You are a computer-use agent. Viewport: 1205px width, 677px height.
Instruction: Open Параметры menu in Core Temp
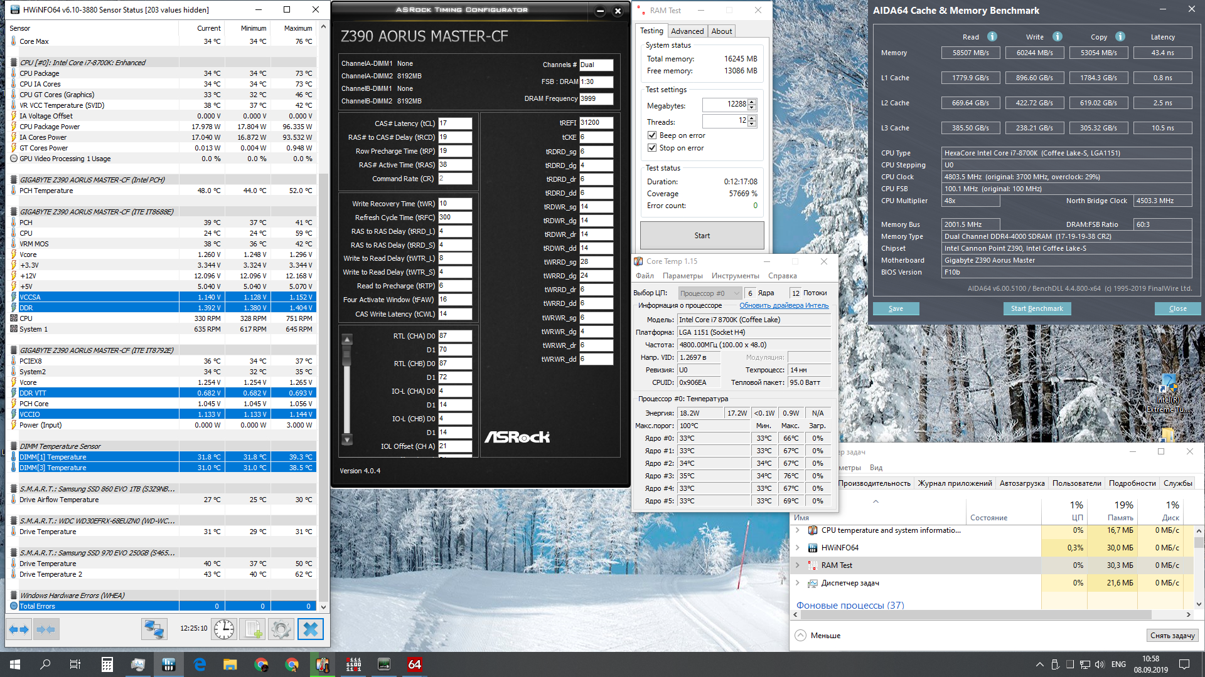tap(682, 276)
